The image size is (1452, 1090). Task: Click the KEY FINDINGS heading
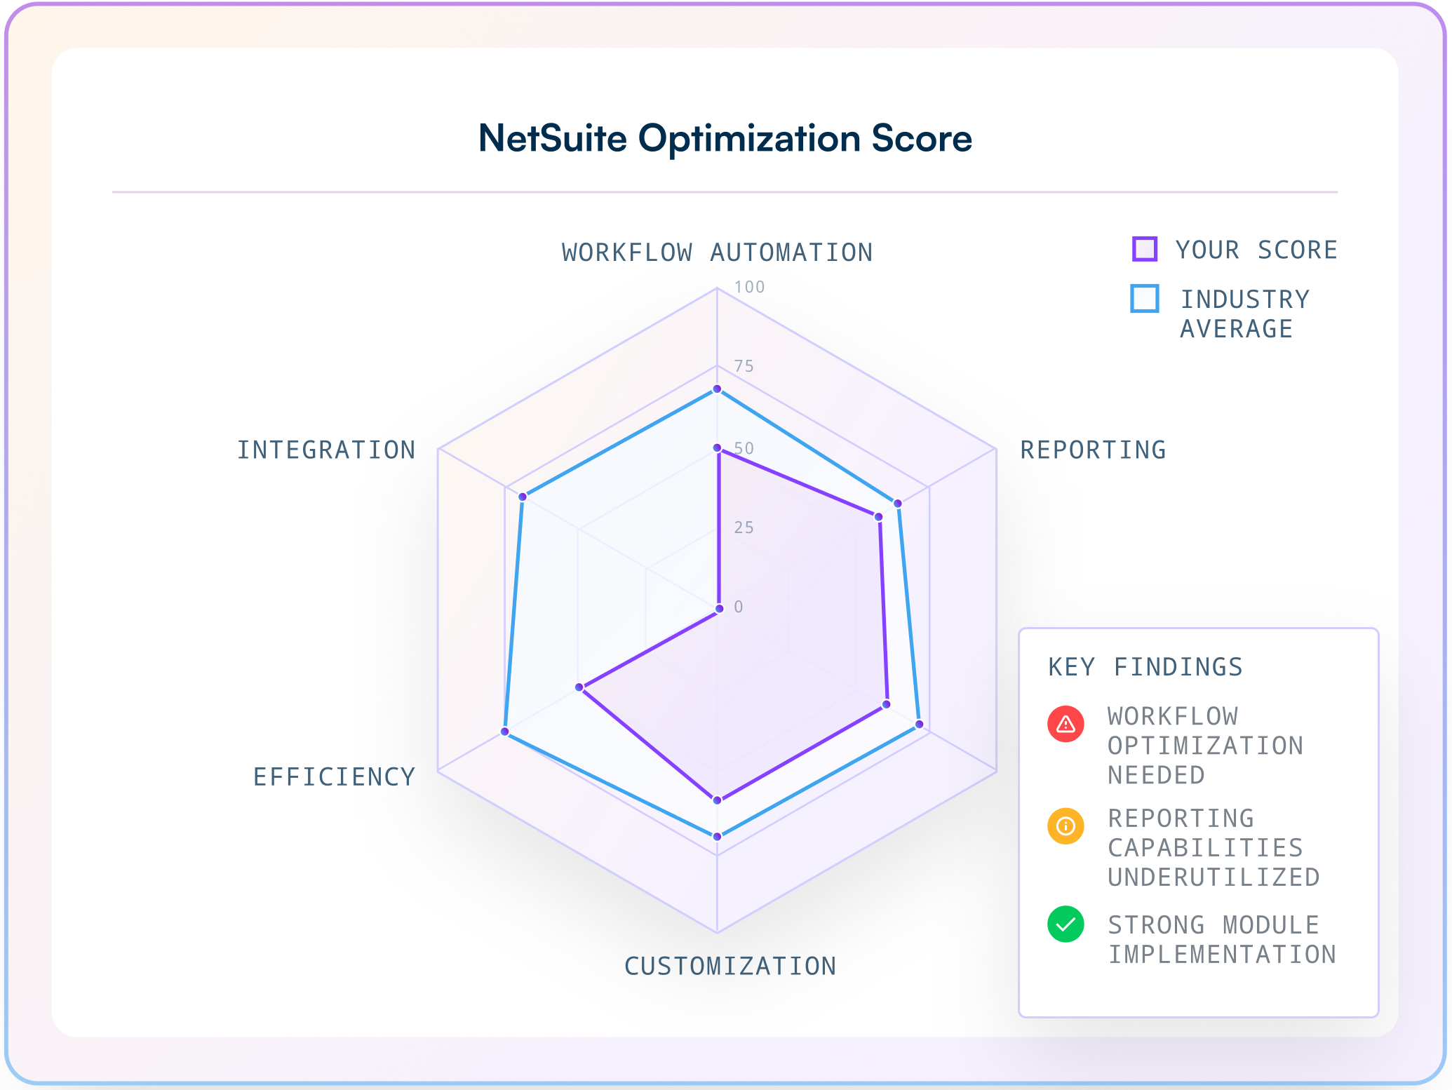(1145, 666)
